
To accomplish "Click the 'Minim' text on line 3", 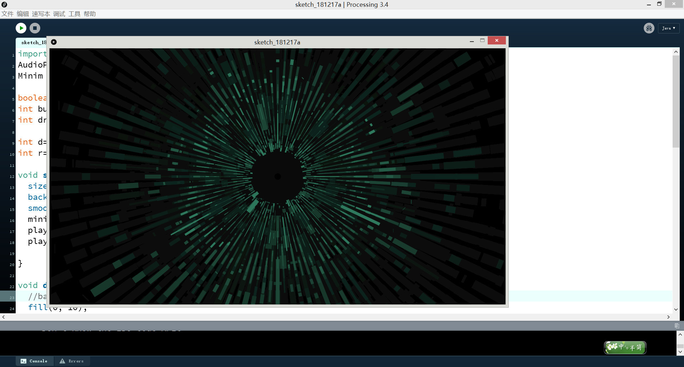I will pyautogui.click(x=31, y=76).
